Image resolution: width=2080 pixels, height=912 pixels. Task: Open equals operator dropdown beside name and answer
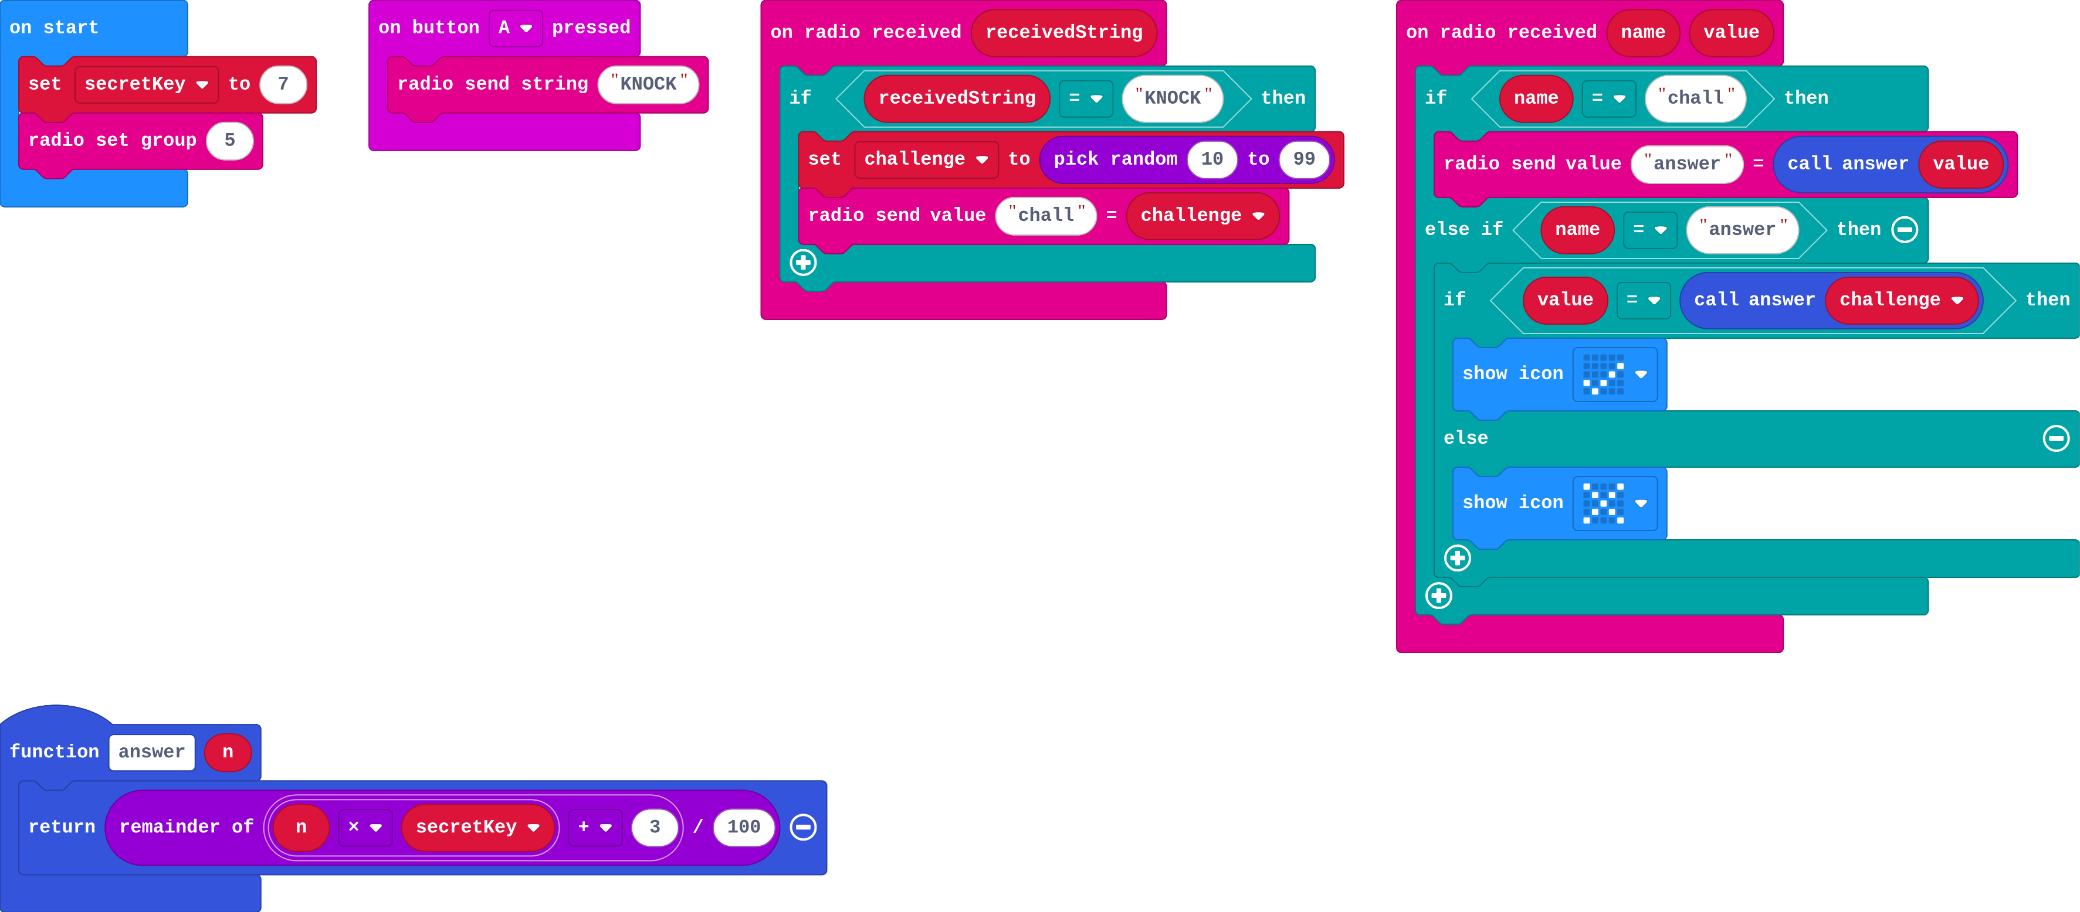(1649, 229)
